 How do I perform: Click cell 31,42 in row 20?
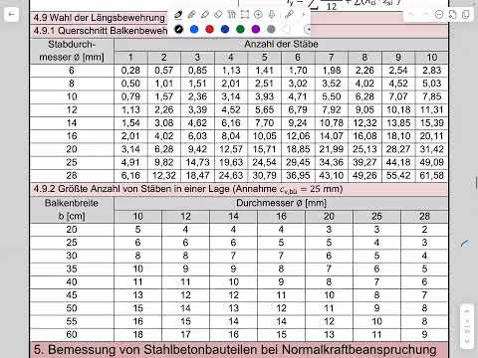point(431,149)
